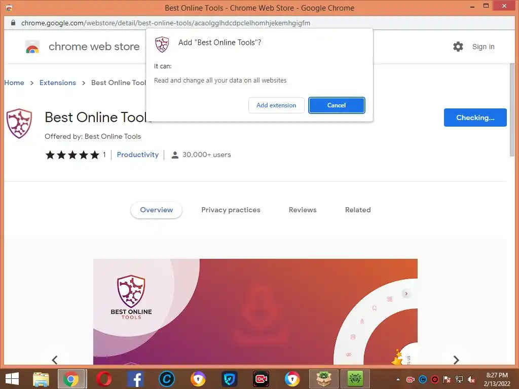The width and height of the screenshot is (519, 389).
Task: Launch Opera from the taskbar
Action: (103, 379)
